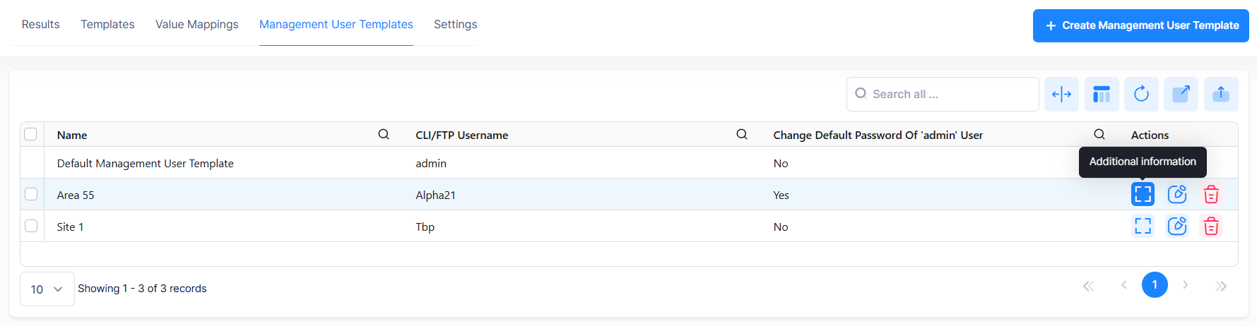Edit the Site 1 template

pos(1176,226)
